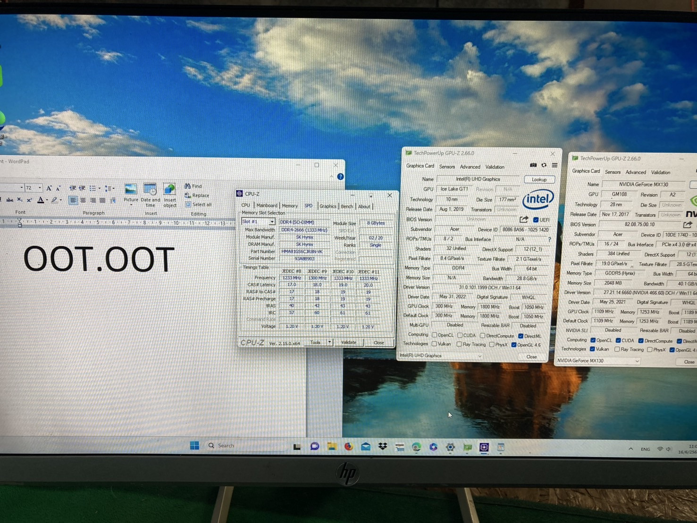Click Replace in WordPad Editing group
Viewport: 697px width, 523px height.
tap(197, 195)
